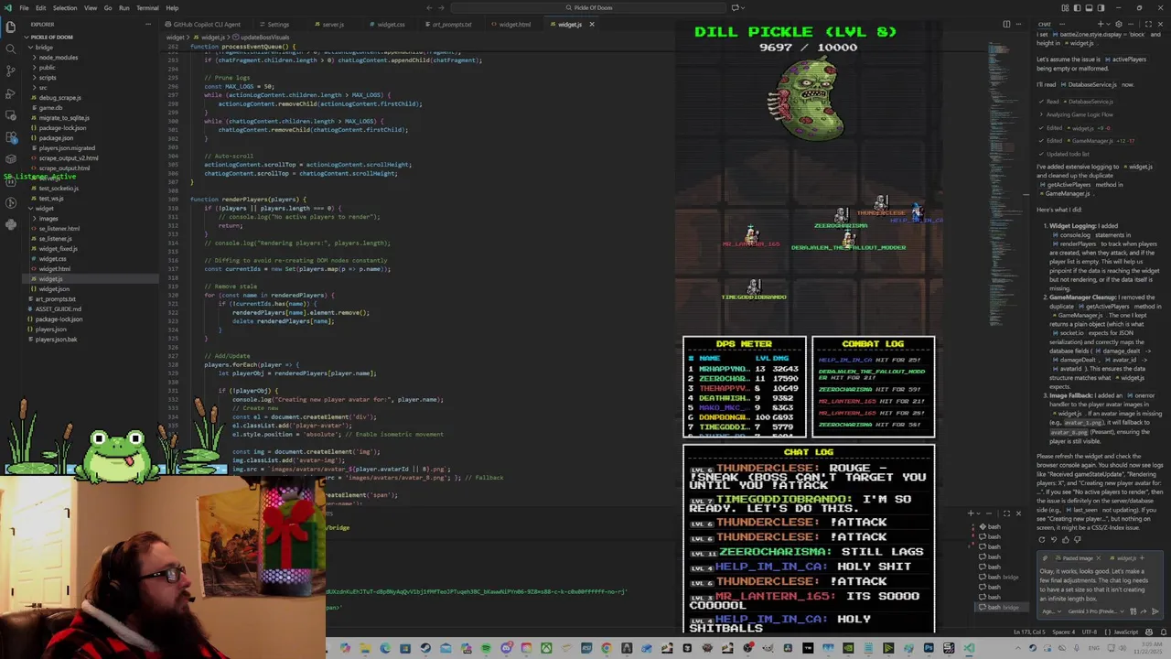This screenshot has height=659, width=1171.
Task: Open ASSET_GUIDE.md in explorer
Action: [x=59, y=308]
